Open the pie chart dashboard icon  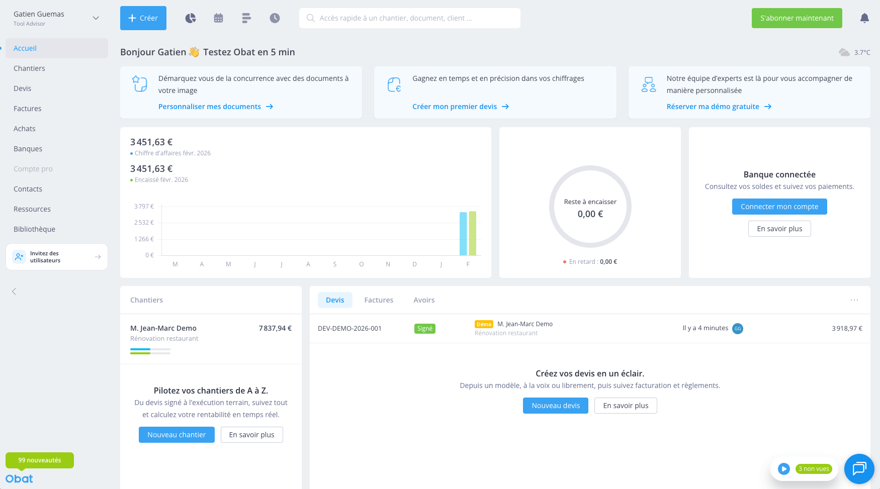[190, 18]
